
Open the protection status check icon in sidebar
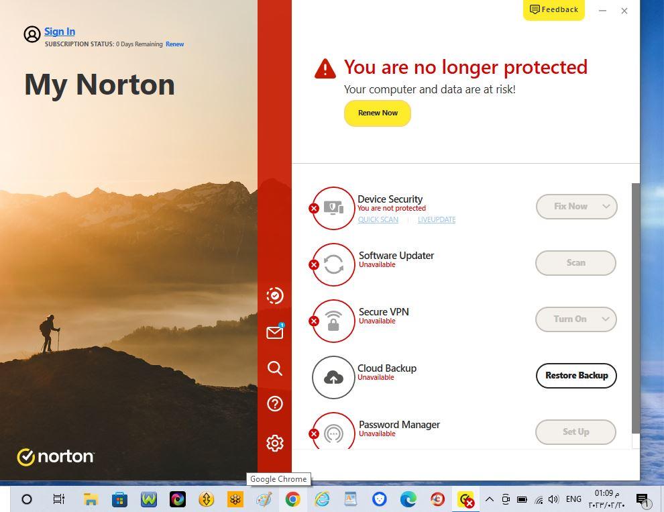coord(275,296)
